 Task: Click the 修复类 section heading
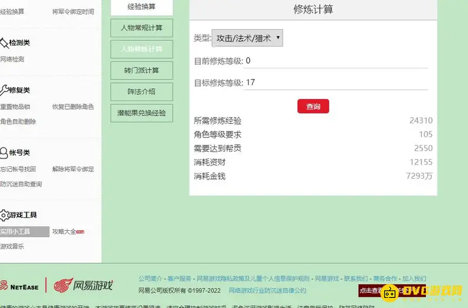pyautogui.click(x=19, y=91)
